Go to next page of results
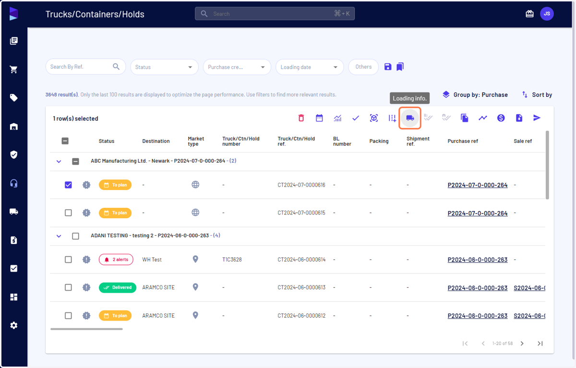The height and width of the screenshot is (368, 576). point(522,344)
